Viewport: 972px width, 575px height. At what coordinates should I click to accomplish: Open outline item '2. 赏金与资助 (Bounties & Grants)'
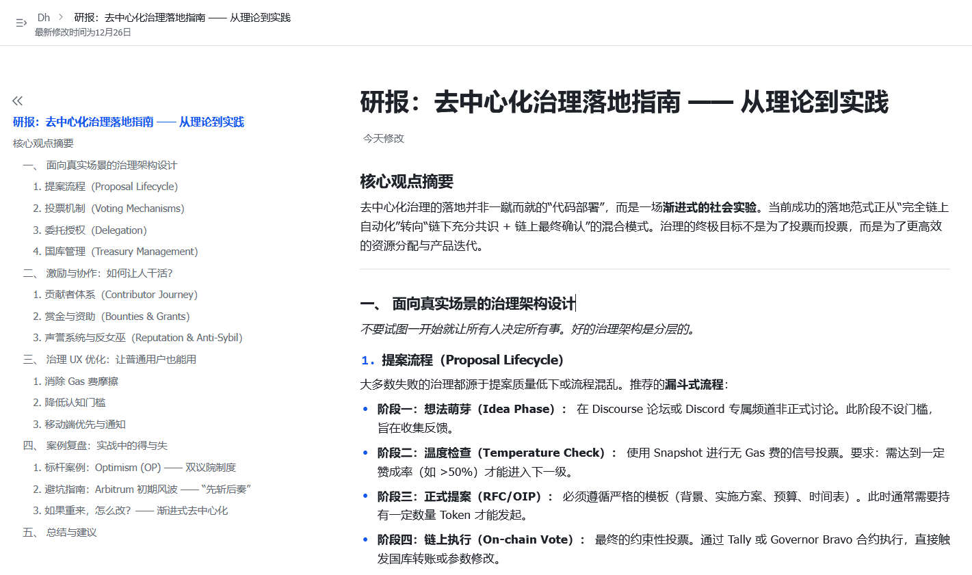tap(111, 317)
